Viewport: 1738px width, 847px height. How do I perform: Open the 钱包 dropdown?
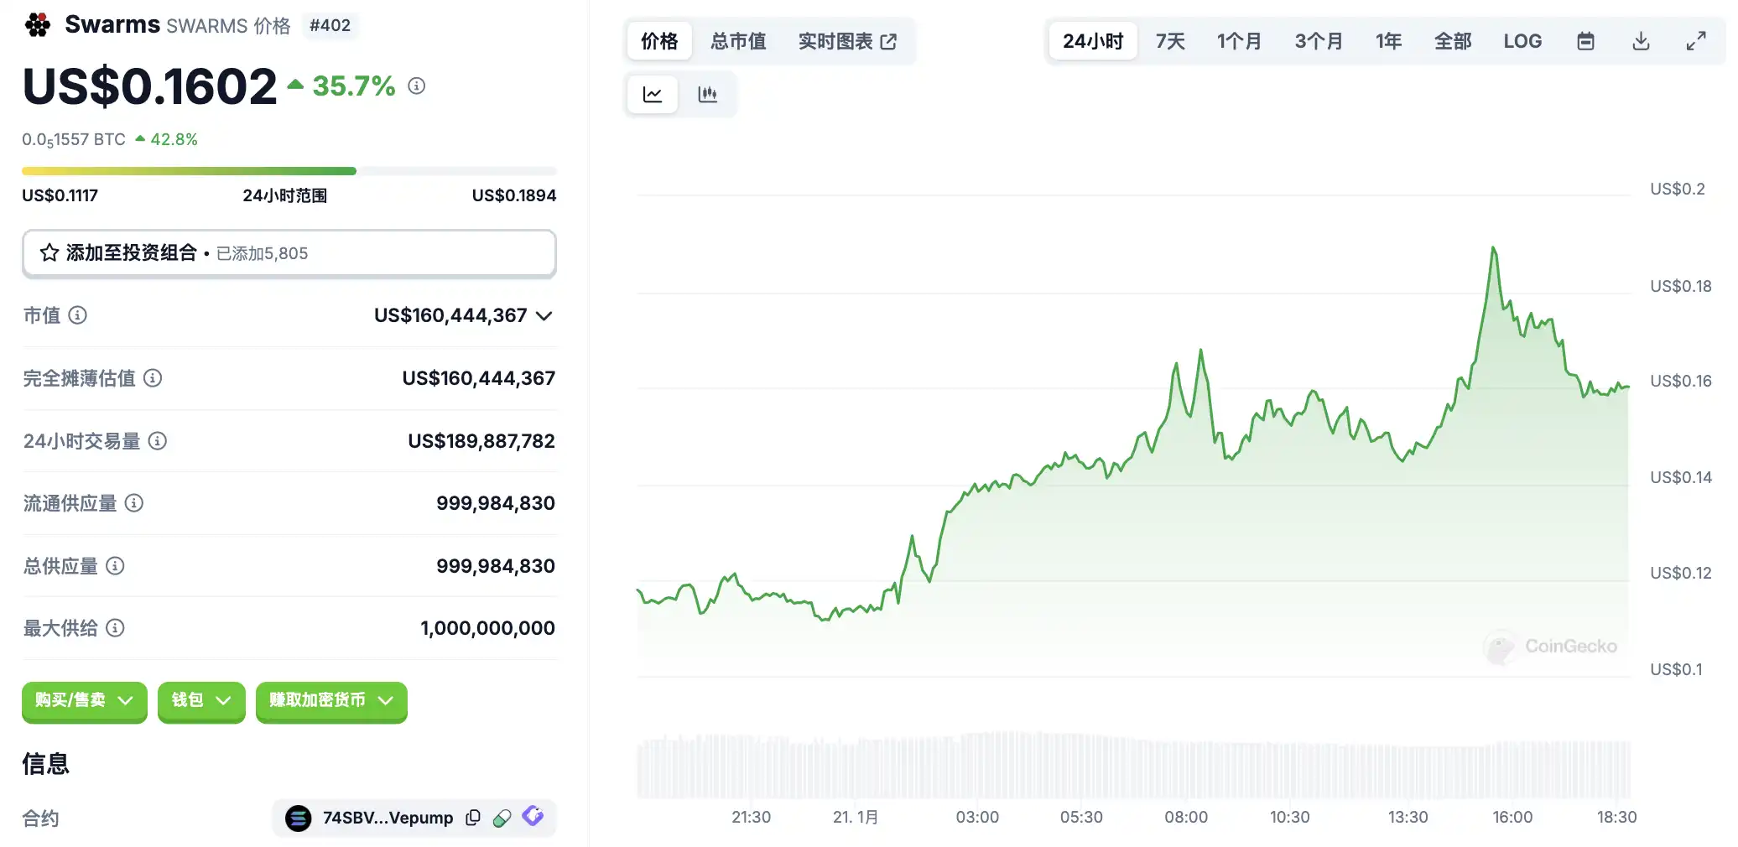coord(201,701)
